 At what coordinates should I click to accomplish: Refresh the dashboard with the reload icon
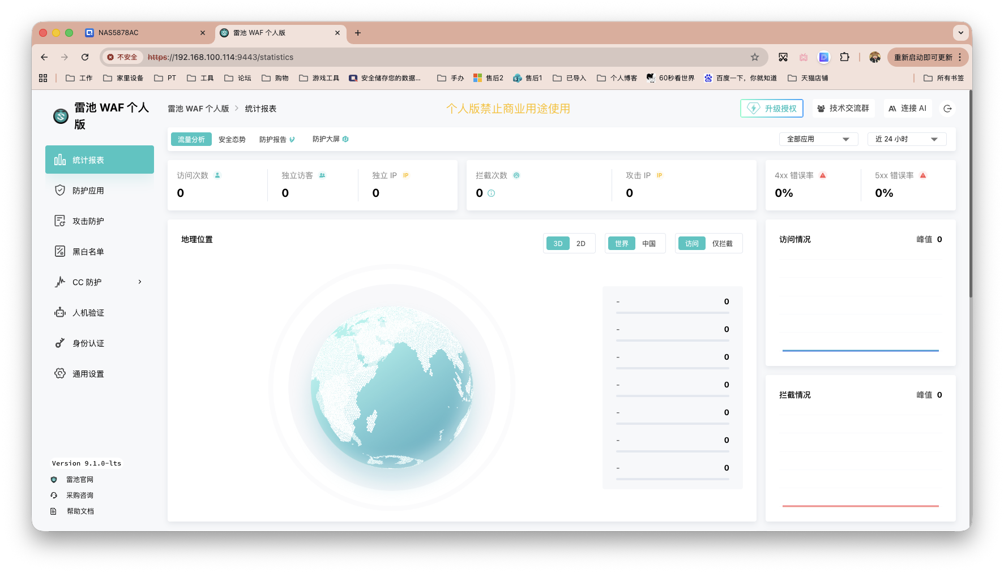click(x=947, y=108)
